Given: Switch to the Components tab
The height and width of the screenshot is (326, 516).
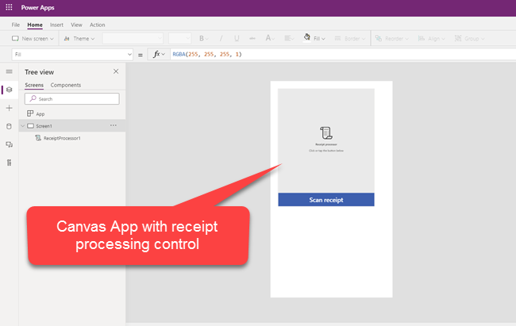Looking at the screenshot, I should pyautogui.click(x=65, y=85).
